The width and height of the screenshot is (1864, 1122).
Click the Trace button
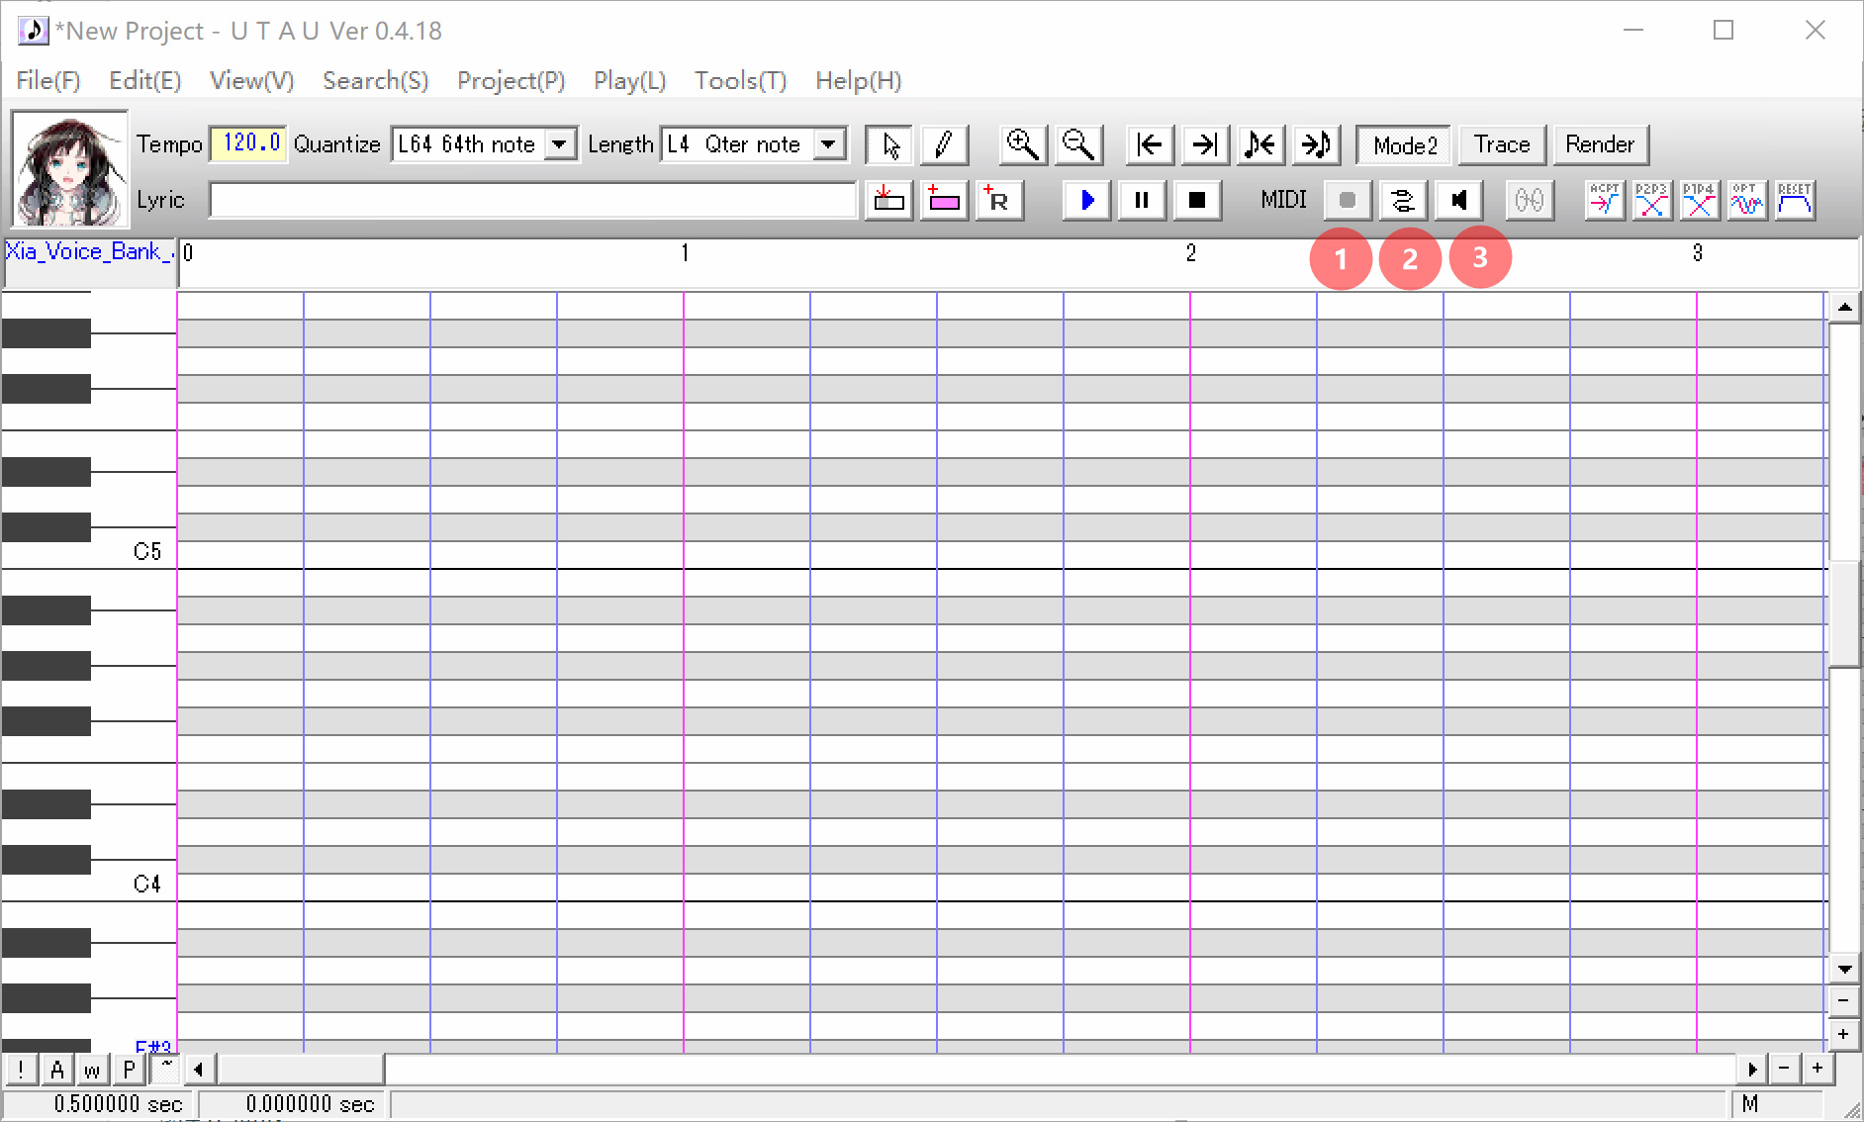(1502, 144)
